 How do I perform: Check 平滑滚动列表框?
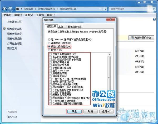point(50,65)
